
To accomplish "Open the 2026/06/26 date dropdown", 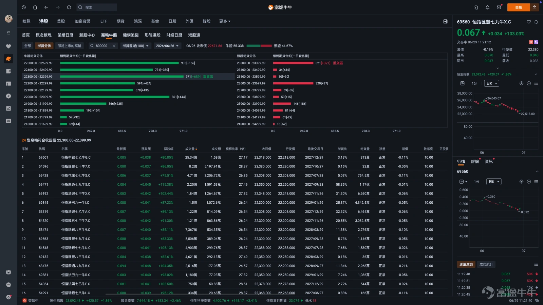I will point(167,46).
